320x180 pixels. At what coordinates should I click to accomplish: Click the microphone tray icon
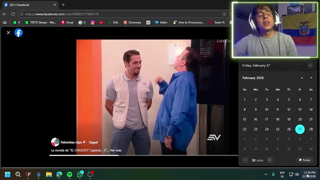click(273, 174)
